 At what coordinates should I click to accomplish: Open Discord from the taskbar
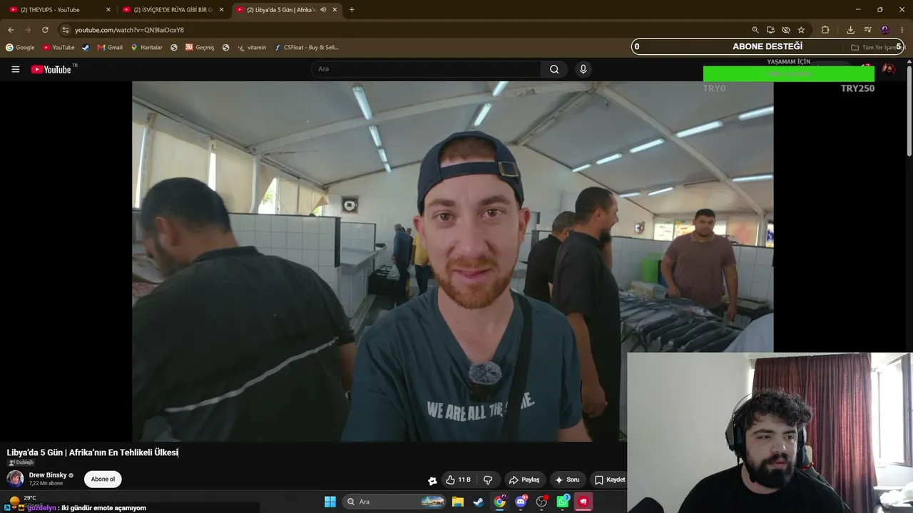click(521, 502)
